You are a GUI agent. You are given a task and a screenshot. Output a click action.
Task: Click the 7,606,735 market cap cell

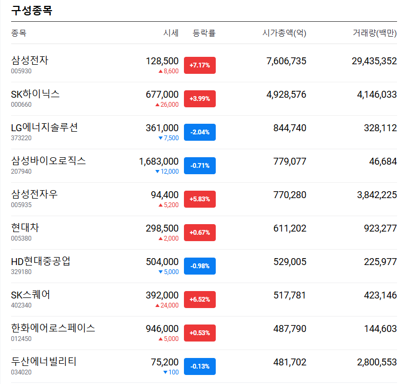(x=286, y=61)
